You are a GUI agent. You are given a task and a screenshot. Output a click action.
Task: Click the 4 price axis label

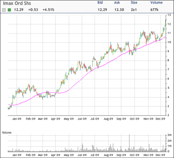168,97
